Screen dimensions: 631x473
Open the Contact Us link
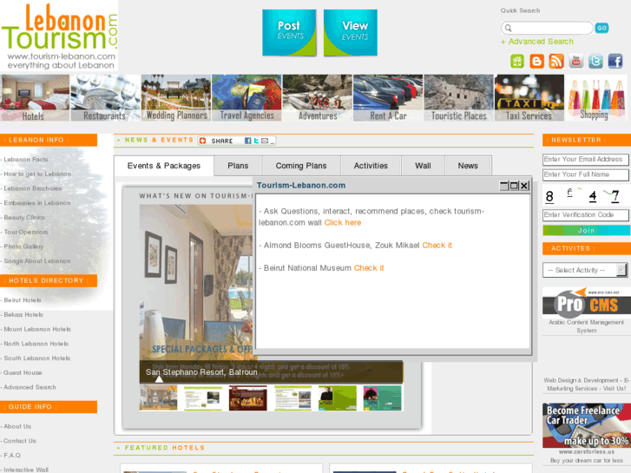[x=20, y=441]
